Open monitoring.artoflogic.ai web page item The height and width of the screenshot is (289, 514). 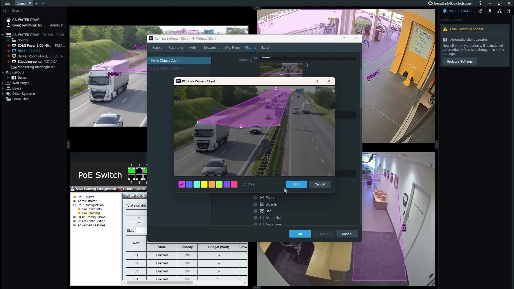33,67
